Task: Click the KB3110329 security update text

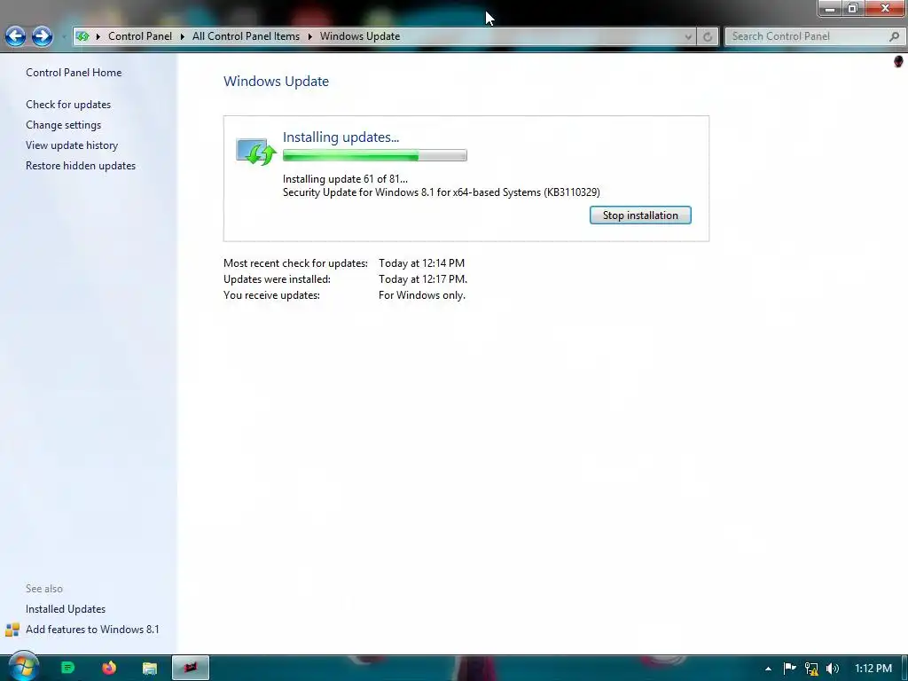Action: (x=442, y=192)
